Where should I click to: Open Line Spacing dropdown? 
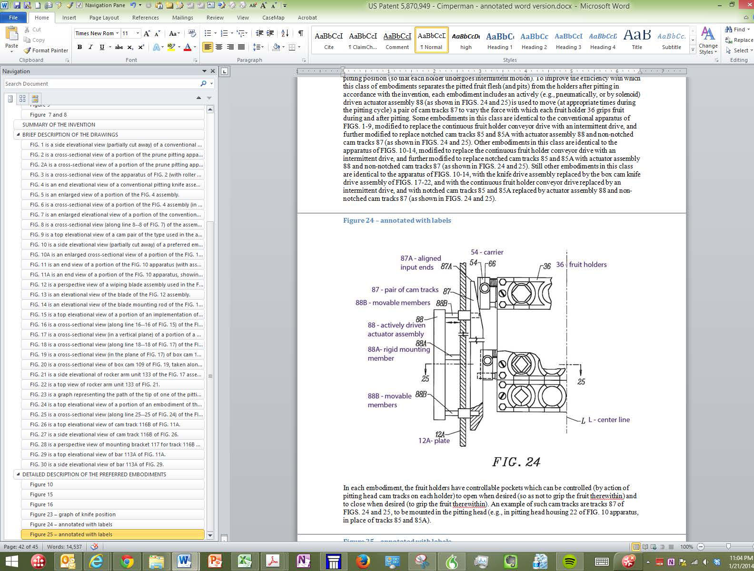tap(258, 47)
